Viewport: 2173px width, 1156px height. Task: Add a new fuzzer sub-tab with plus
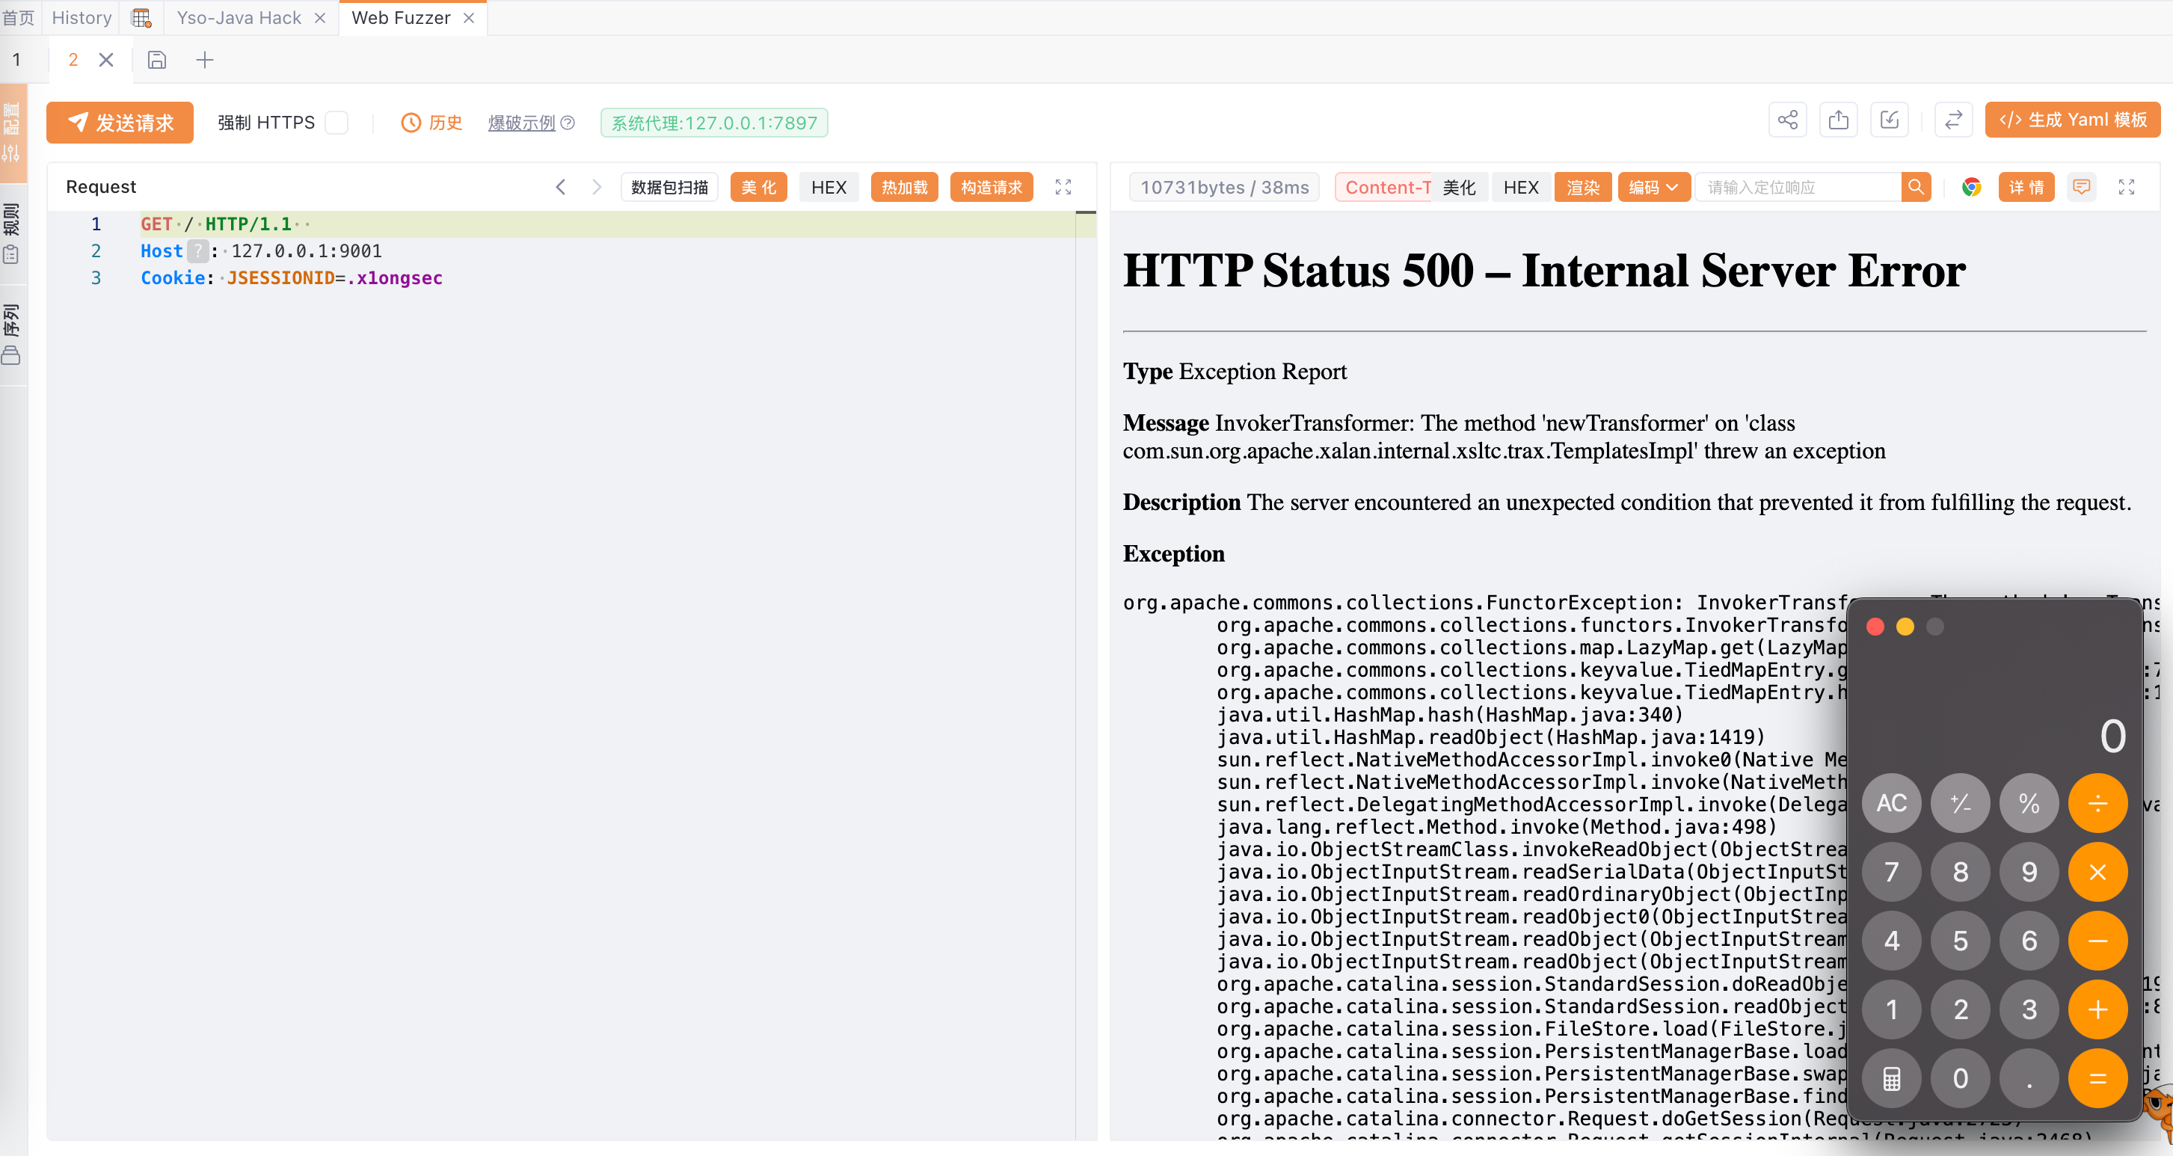point(204,60)
